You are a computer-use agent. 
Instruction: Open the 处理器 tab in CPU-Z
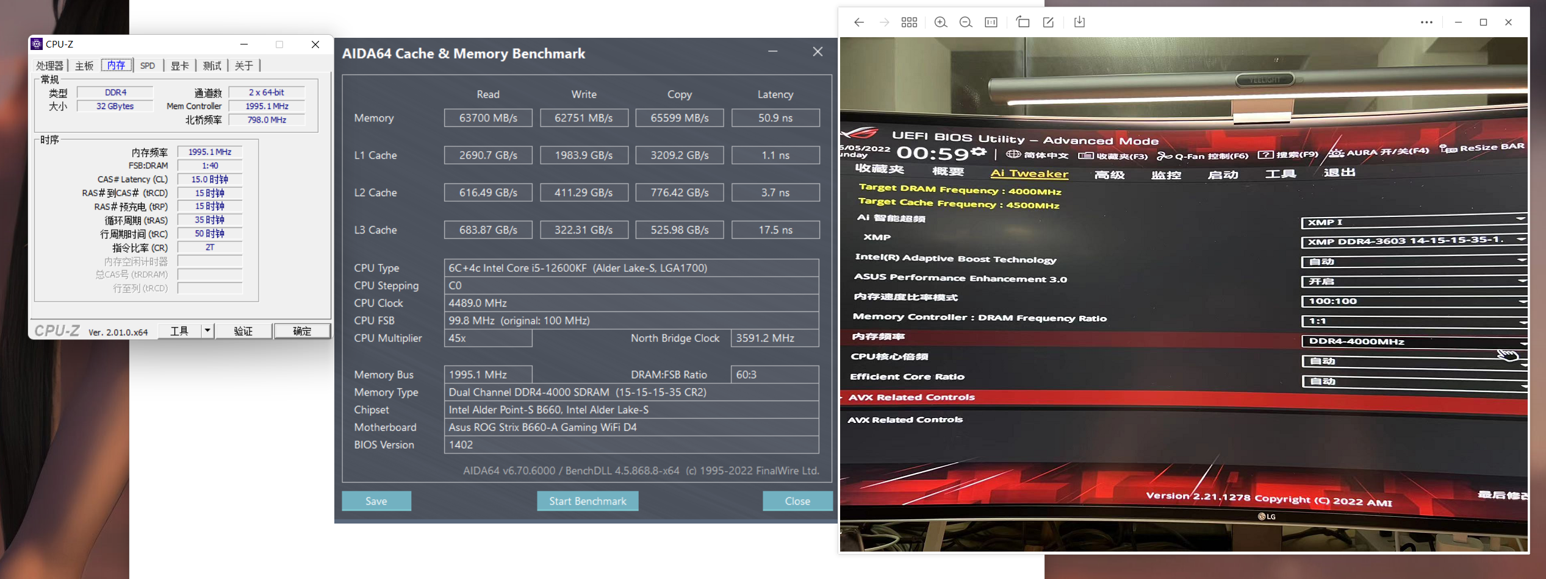[x=49, y=65]
